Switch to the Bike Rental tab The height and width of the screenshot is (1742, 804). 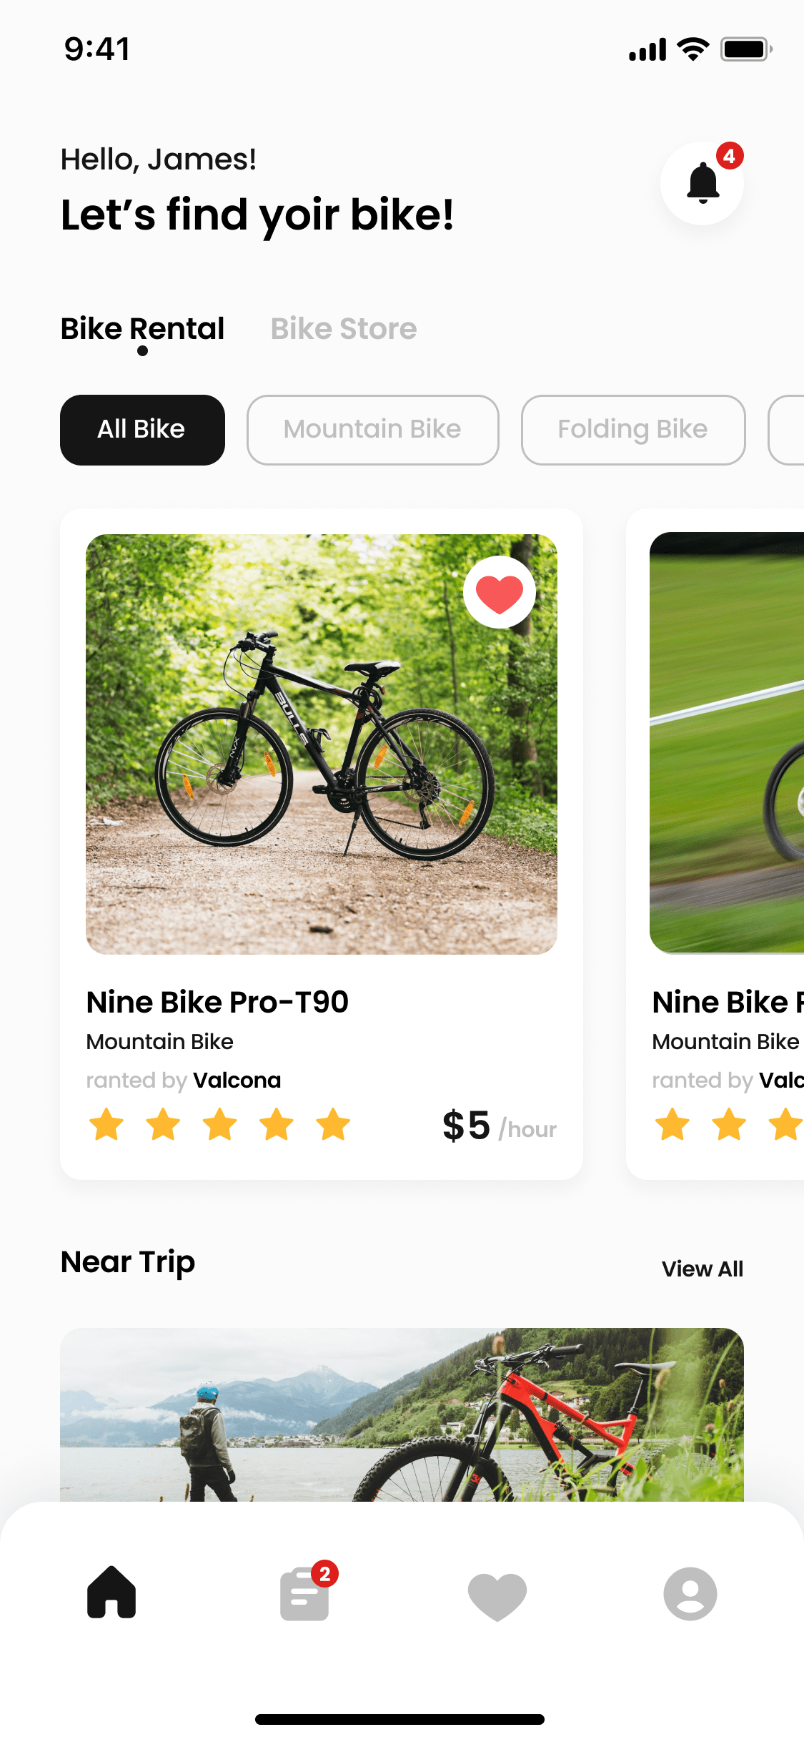coord(142,329)
